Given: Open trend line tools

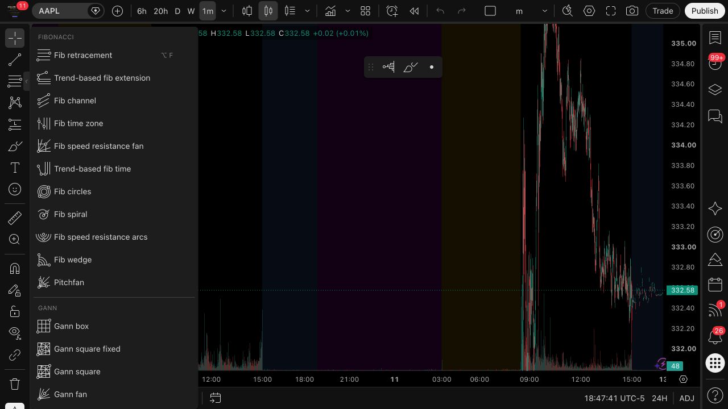Looking at the screenshot, I should pyautogui.click(x=15, y=60).
